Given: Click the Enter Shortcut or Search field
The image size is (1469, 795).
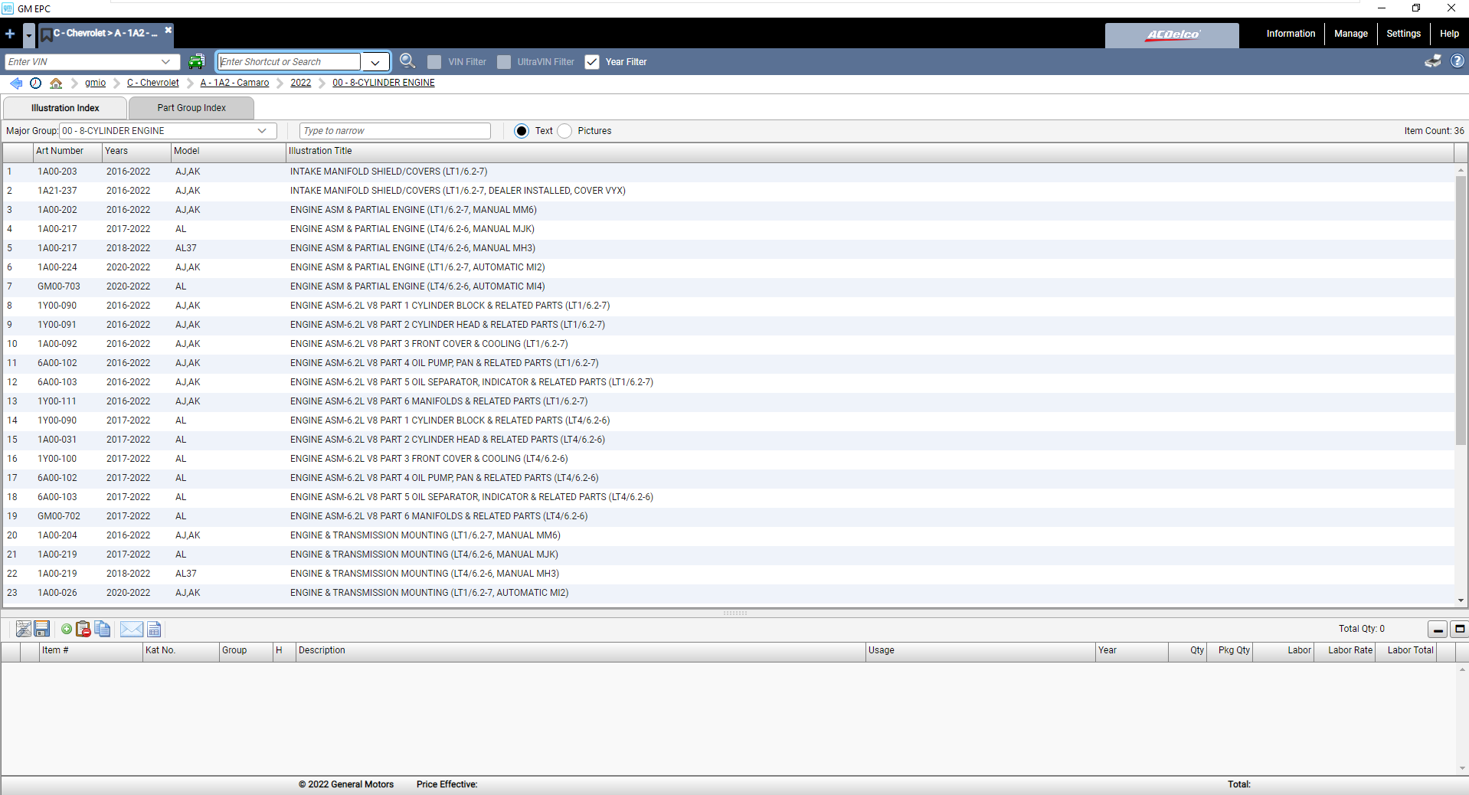Looking at the screenshot, I should click(x=290, y=62).
